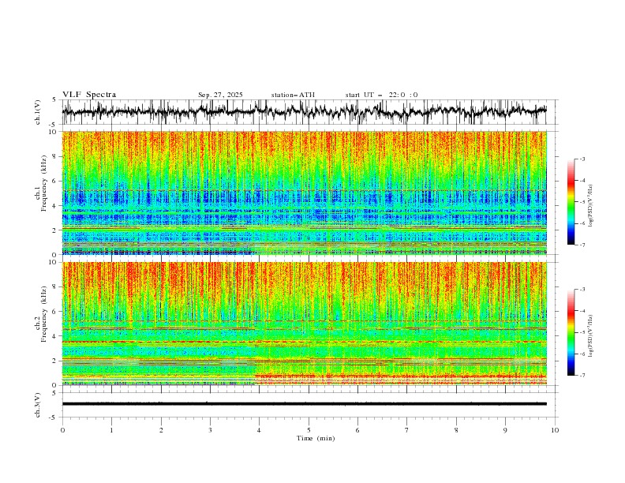The height and width of the screenshot is (483, 625).
Task: Click the 'Time (min)' axis label
Action: click(x=316, y=438)
